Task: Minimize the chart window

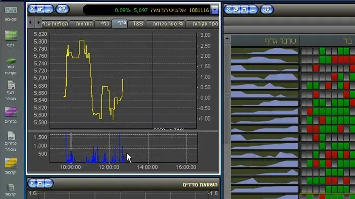Action: [49, 9]
